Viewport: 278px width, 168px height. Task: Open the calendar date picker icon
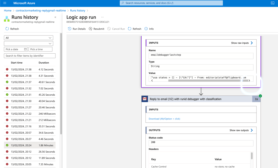(x=25, y=49)
